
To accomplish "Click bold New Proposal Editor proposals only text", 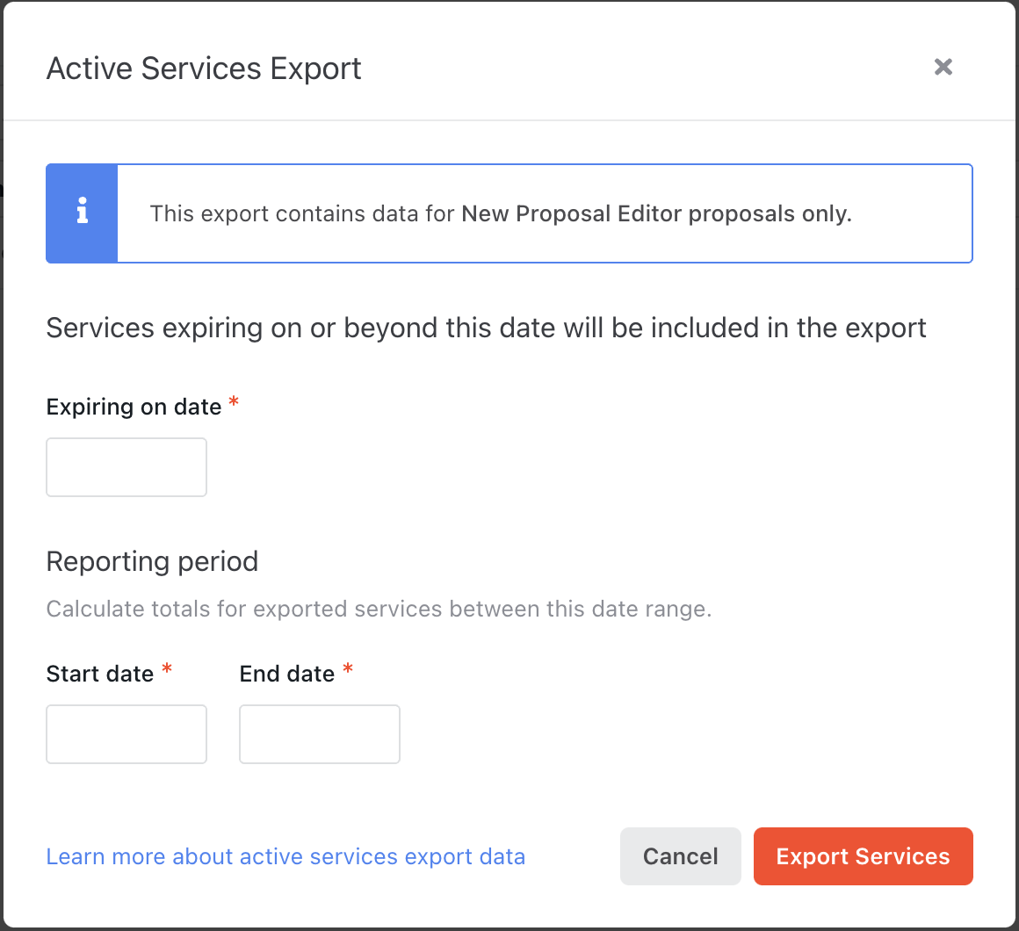I will [656, 213].
